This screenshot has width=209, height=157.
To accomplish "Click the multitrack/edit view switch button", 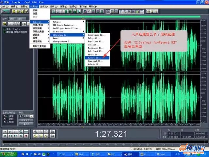I will coord(6,11).
